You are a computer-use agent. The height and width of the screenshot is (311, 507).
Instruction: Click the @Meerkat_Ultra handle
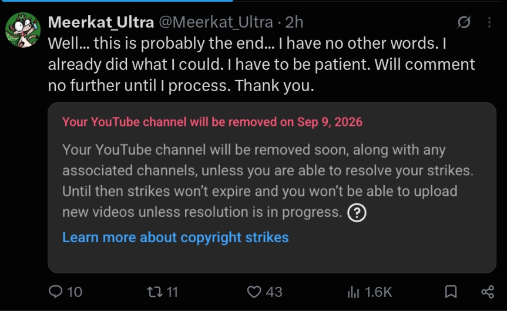tap(216, 22)
